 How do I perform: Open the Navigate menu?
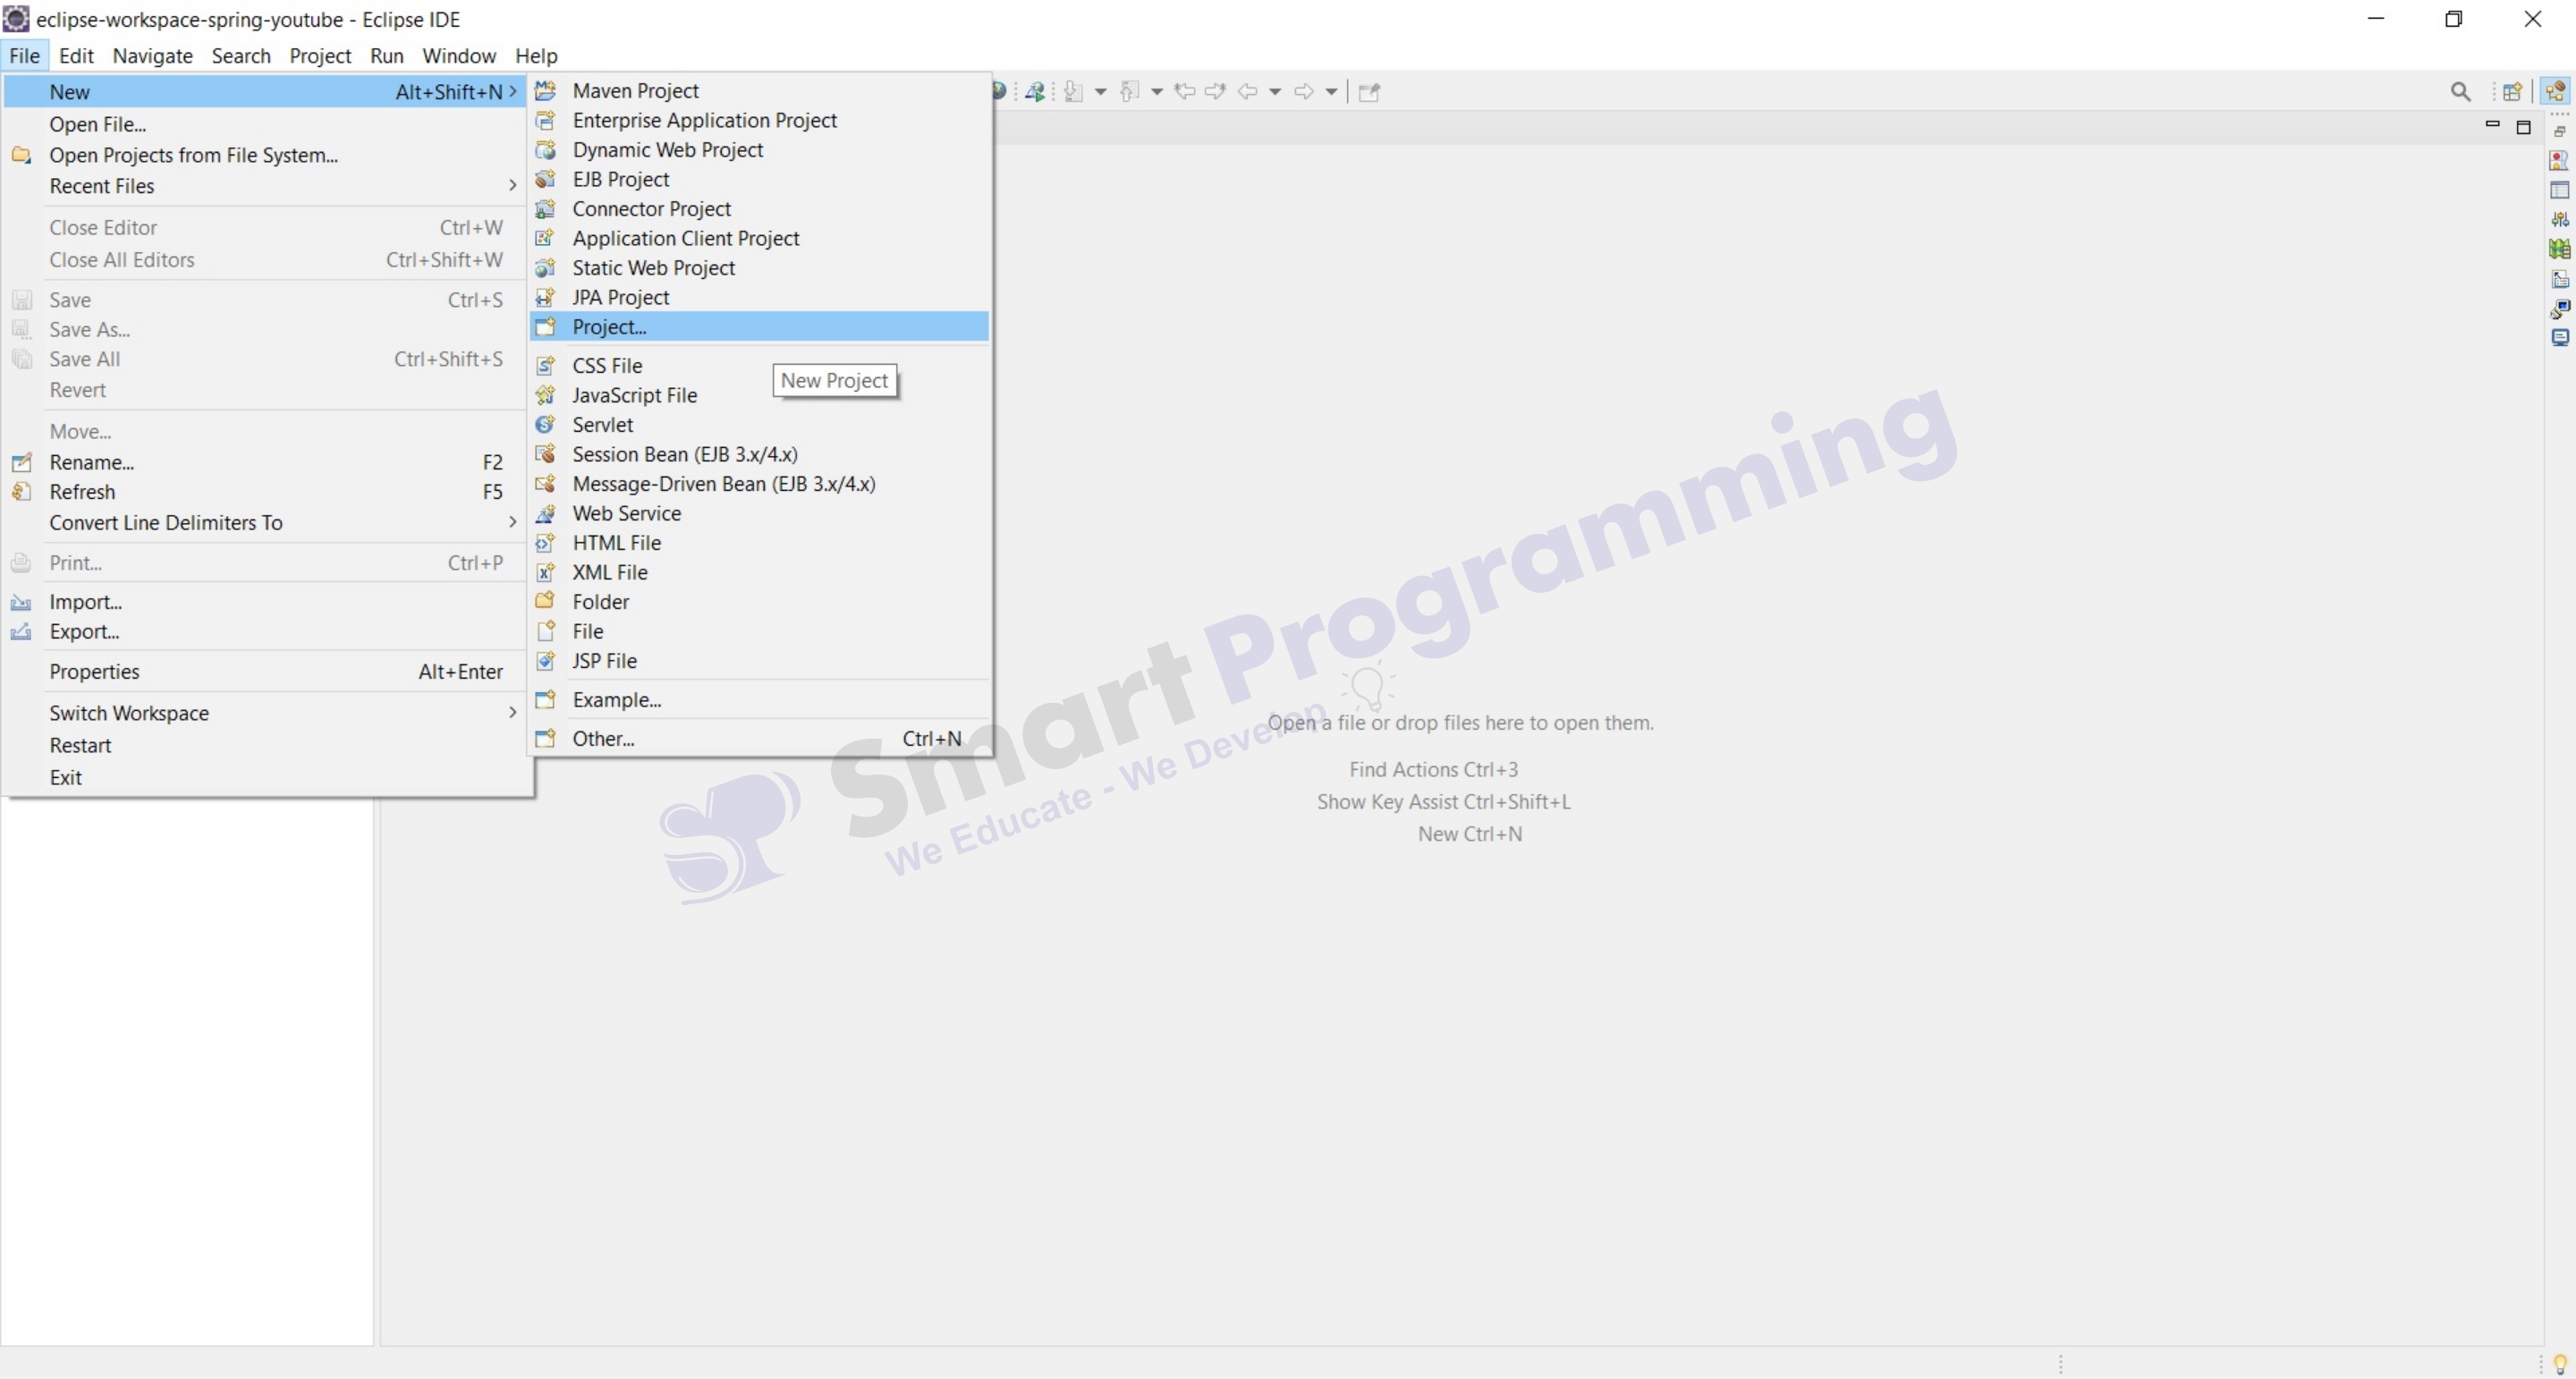[152, 56]
